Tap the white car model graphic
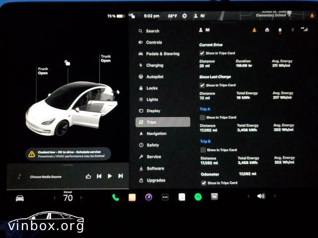 (72, 108)
